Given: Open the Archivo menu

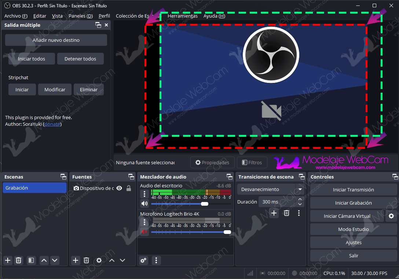Looking at the screenshot, I should (x=16, y=16).
